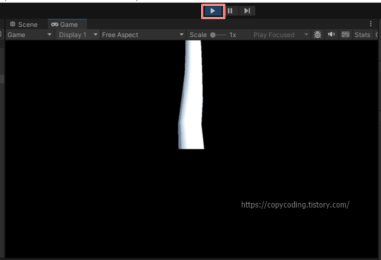381x260 pixels.
Task: Select the Game tab
Action: pyautogui.click(x=68, y=25)
